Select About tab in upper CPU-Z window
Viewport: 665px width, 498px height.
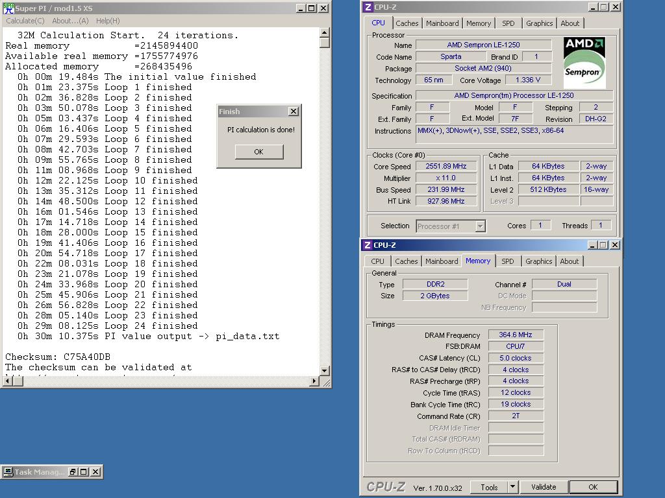570,23
